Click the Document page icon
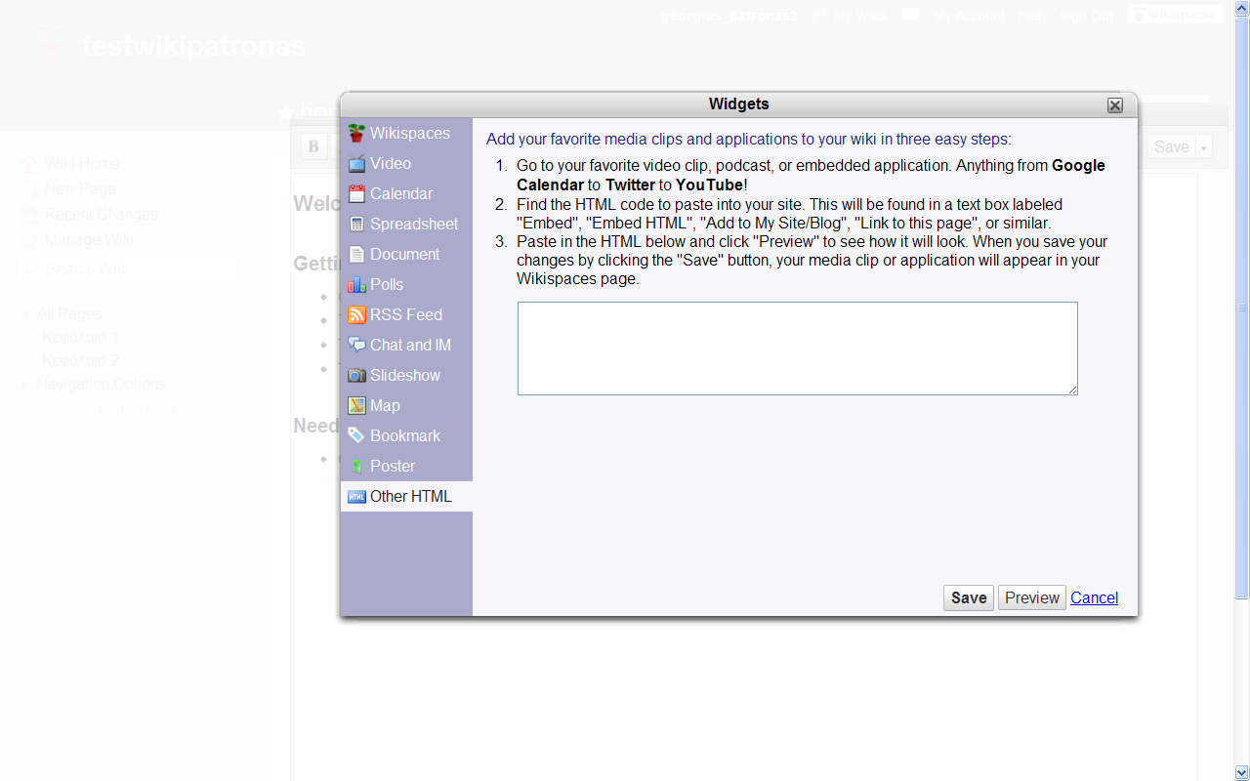This screenshot has width=1250, height=781. coord(356,254)
